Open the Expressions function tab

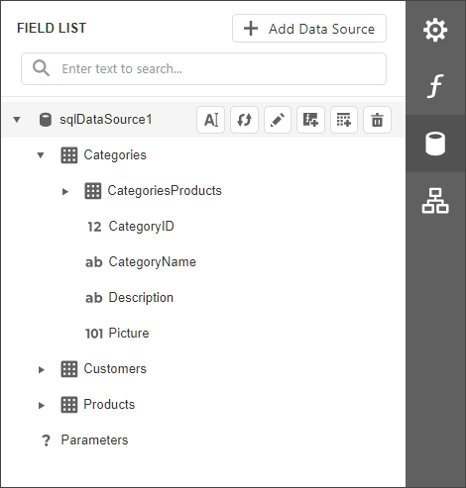pos(435,86)
